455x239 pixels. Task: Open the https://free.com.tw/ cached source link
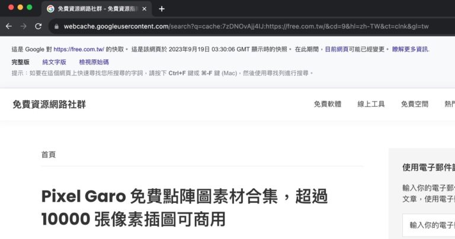tap(79, 49)
